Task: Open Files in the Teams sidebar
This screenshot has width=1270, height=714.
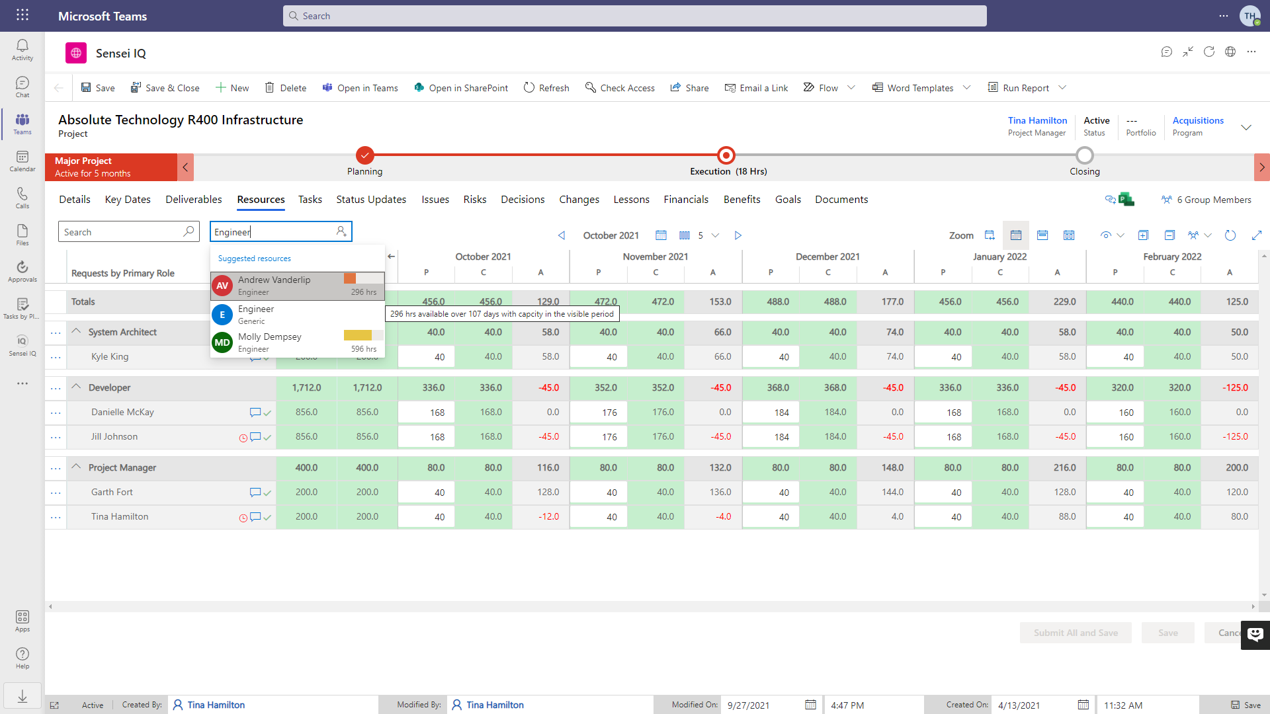Action: (x=22, y=235)
